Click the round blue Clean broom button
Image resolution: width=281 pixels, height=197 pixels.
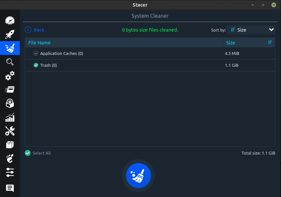coord(138,176)
